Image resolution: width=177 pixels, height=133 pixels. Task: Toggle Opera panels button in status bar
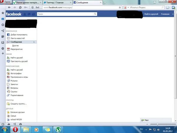[3, 124]
